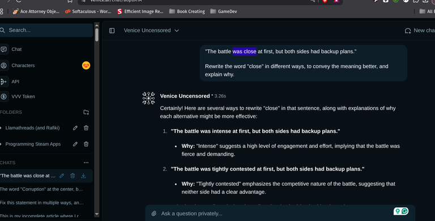Screen dimensions: 435x221
Task: Open Softaculous - Wor... bookmark
Action: coord(88,11)
